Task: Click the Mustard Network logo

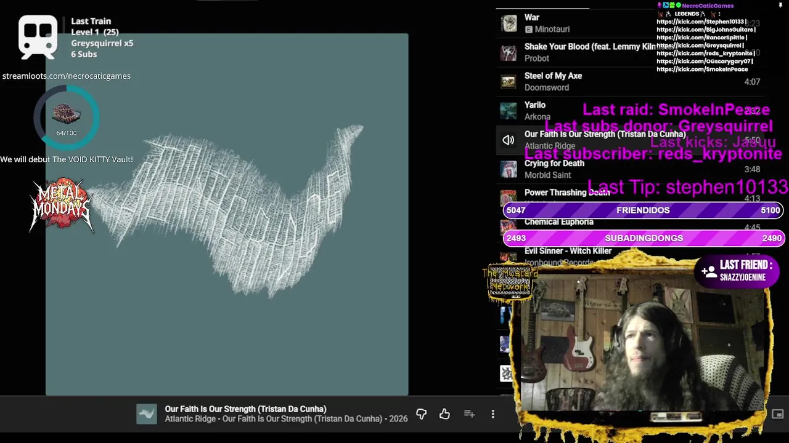Action: pyautogui.click(x=510, y=282)
